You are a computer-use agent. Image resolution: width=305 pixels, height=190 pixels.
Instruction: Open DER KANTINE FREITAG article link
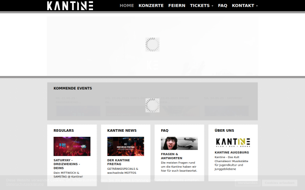click(x=118, y=162)
